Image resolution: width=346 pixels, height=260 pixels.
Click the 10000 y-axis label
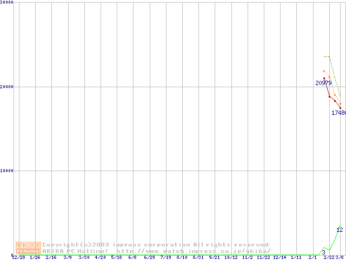pos(7,171)
